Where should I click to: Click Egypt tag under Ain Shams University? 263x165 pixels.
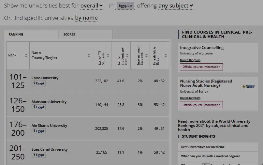[38, 131]
